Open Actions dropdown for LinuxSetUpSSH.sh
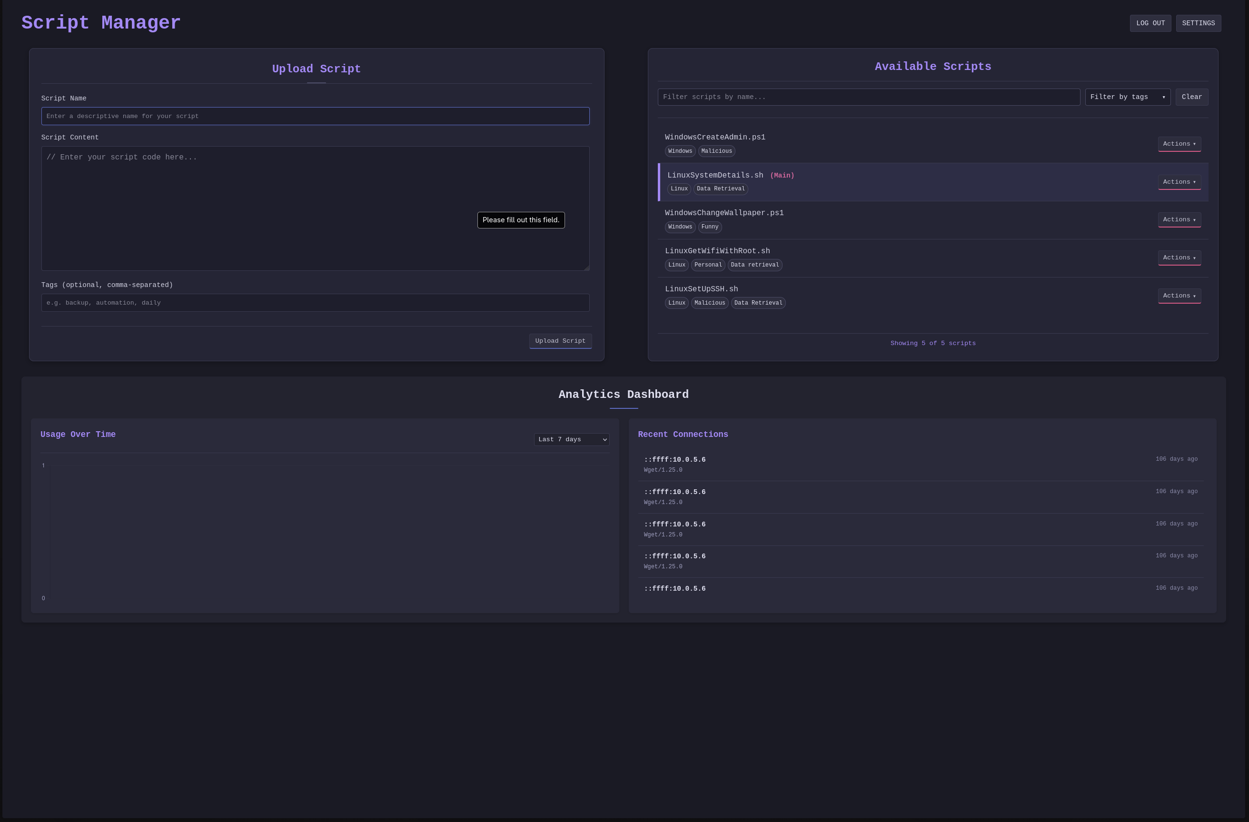 pos(1179,296)
